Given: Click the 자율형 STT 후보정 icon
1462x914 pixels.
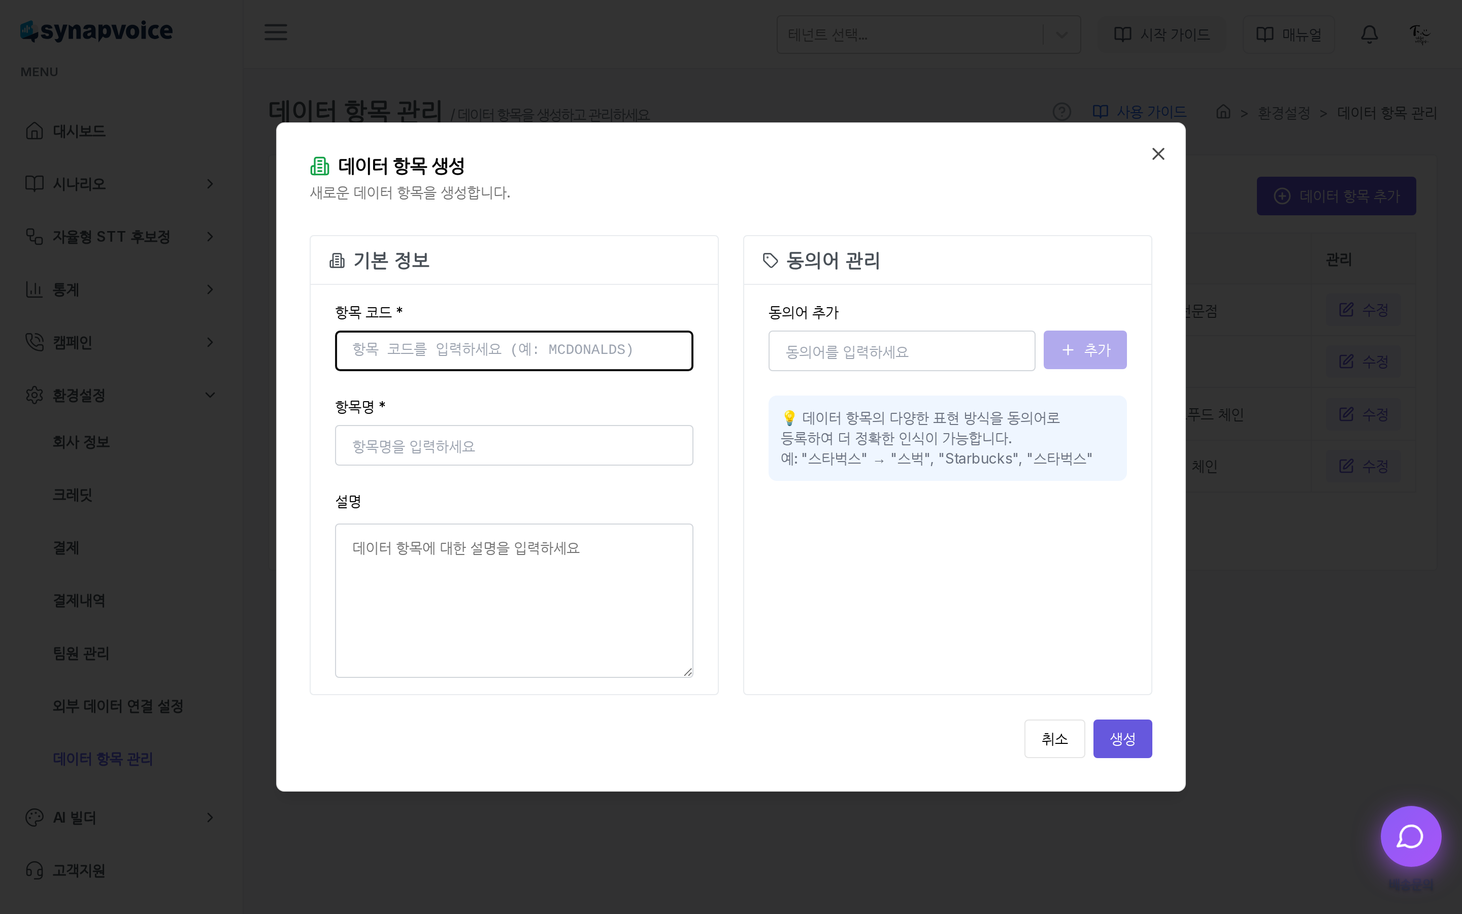Looking at the screenshot, I should coord(35,236).
